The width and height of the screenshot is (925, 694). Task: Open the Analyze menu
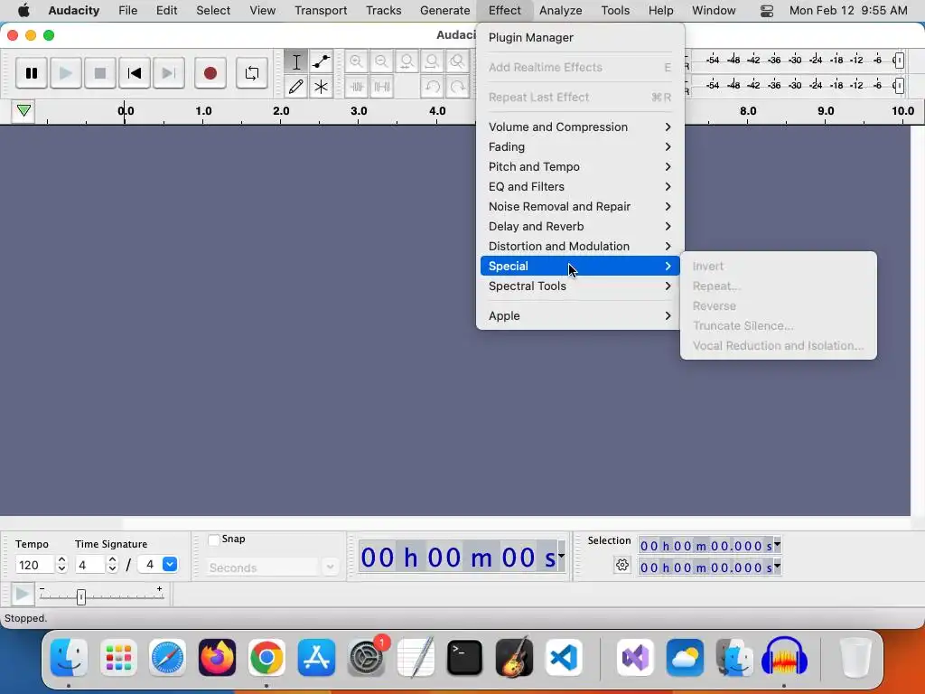[x=560, y=10]
